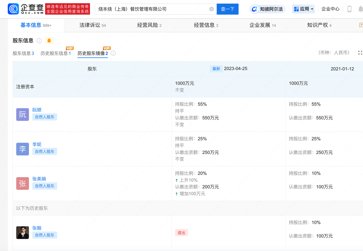Click info icon beside 历史股东镜像 tab
The image size is (363, 251).
pos(113,53)
